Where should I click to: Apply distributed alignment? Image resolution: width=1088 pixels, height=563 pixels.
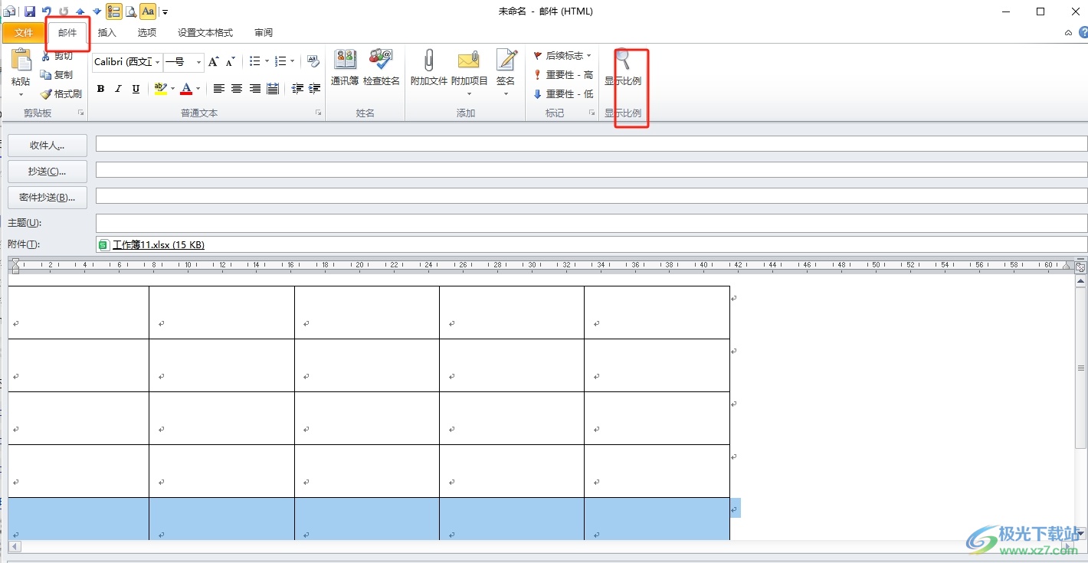tap(273, 89)
